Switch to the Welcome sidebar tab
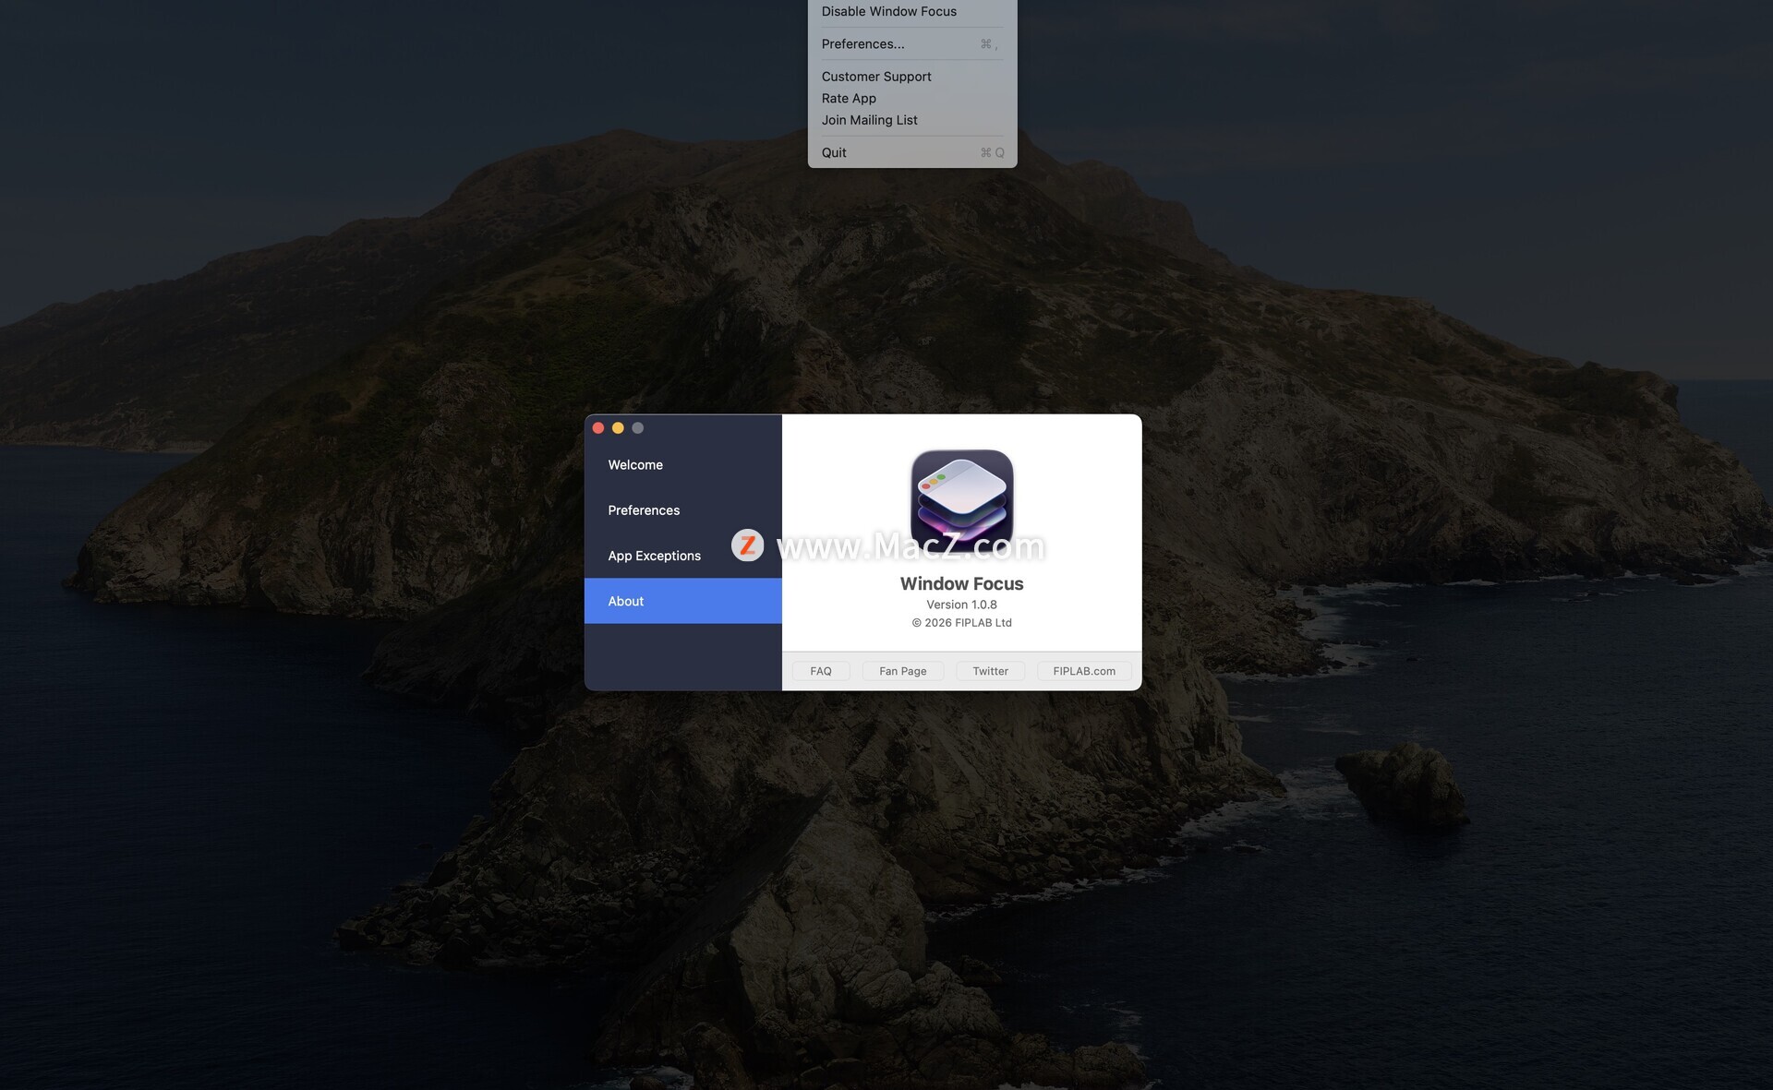 click(683, 465)
